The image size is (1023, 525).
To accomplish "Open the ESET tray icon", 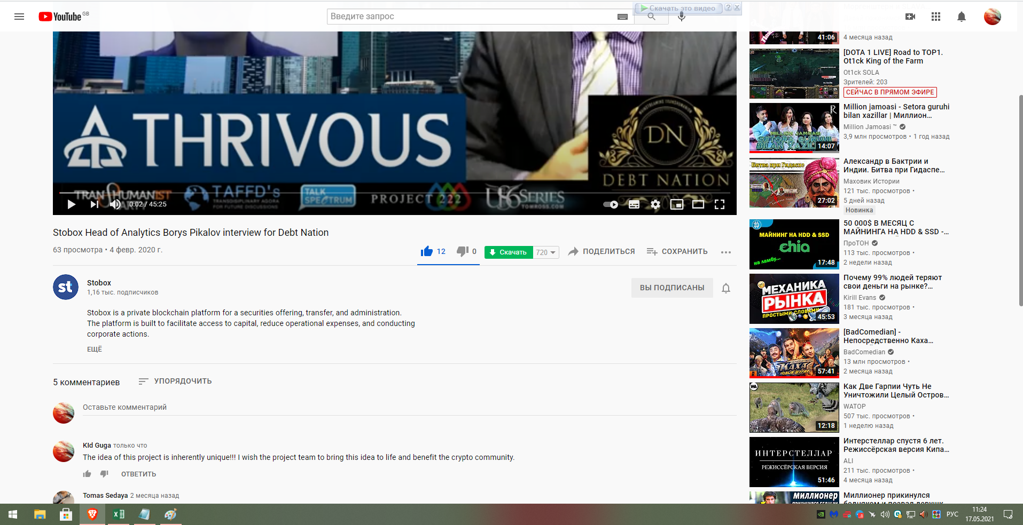I will click(898, 514).
